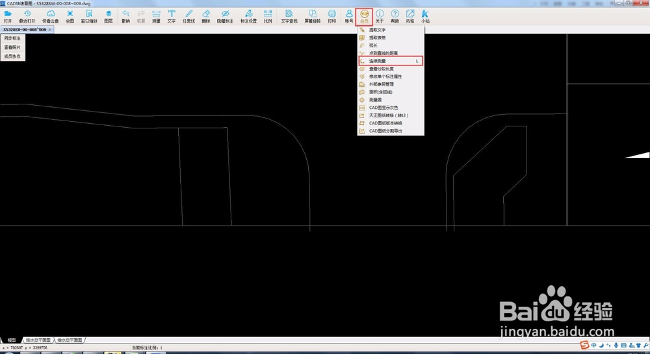650x354 pixels.
Task: Open the 图层 layers tool
Action: point(109,17)
